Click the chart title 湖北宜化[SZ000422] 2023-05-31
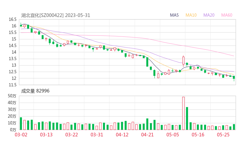 pyautogui.click(x=56, y=15)
